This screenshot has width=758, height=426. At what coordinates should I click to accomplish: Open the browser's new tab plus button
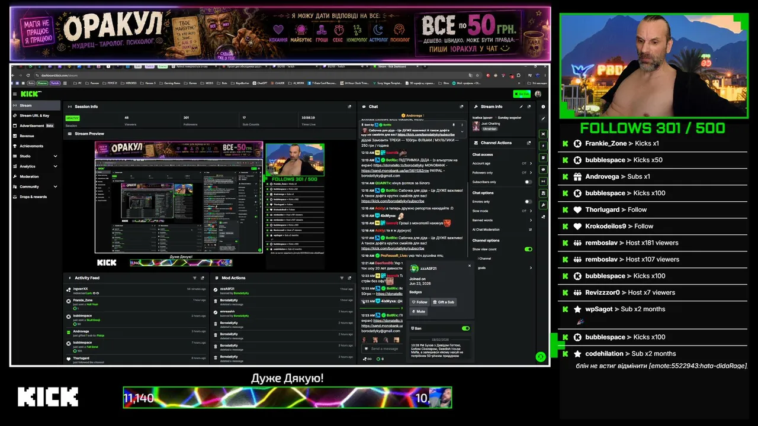pyautogui.click(x=425, y=67)
